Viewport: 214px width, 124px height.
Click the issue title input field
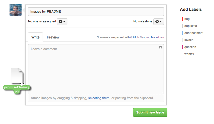(x=96, y=12)
